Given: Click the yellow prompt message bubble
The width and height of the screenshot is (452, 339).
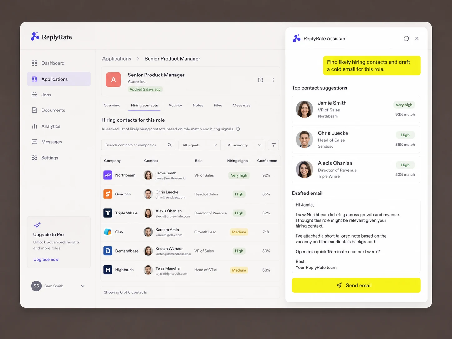Looking at the screenshot, I should tap(372, 66).
